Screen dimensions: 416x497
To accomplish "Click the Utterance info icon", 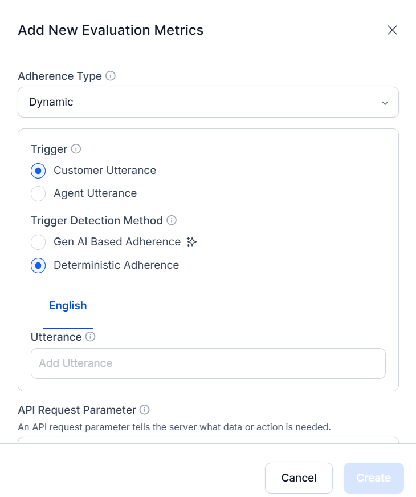I will pyautogui.click(x=90, y=337).
